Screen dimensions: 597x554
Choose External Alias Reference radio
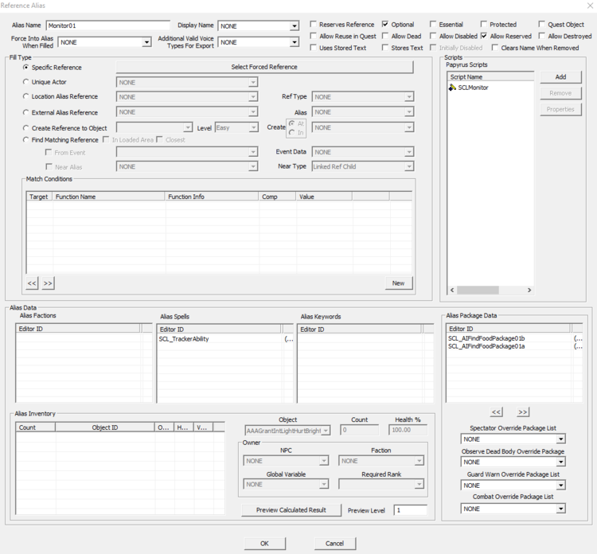25,112
